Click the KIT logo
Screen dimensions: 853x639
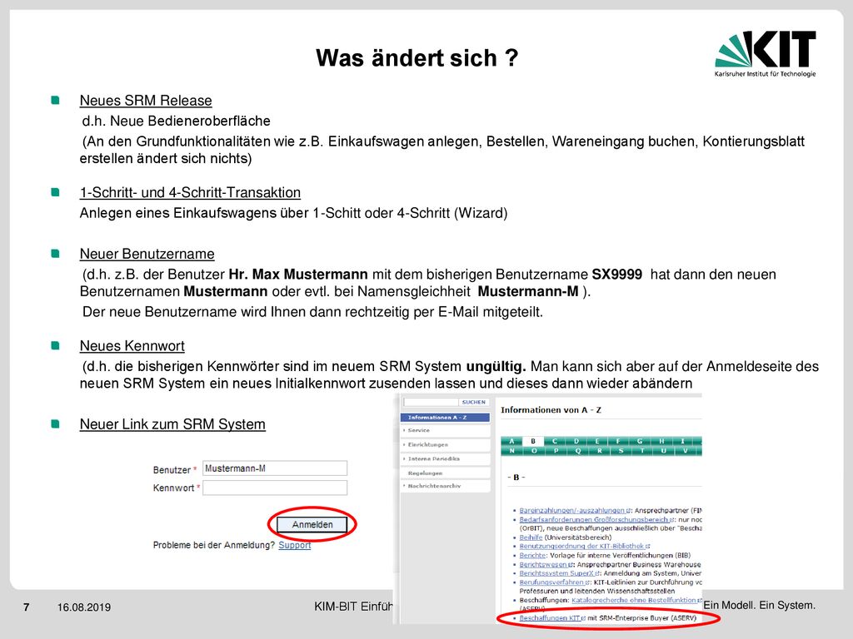click(x=766, y=54)
